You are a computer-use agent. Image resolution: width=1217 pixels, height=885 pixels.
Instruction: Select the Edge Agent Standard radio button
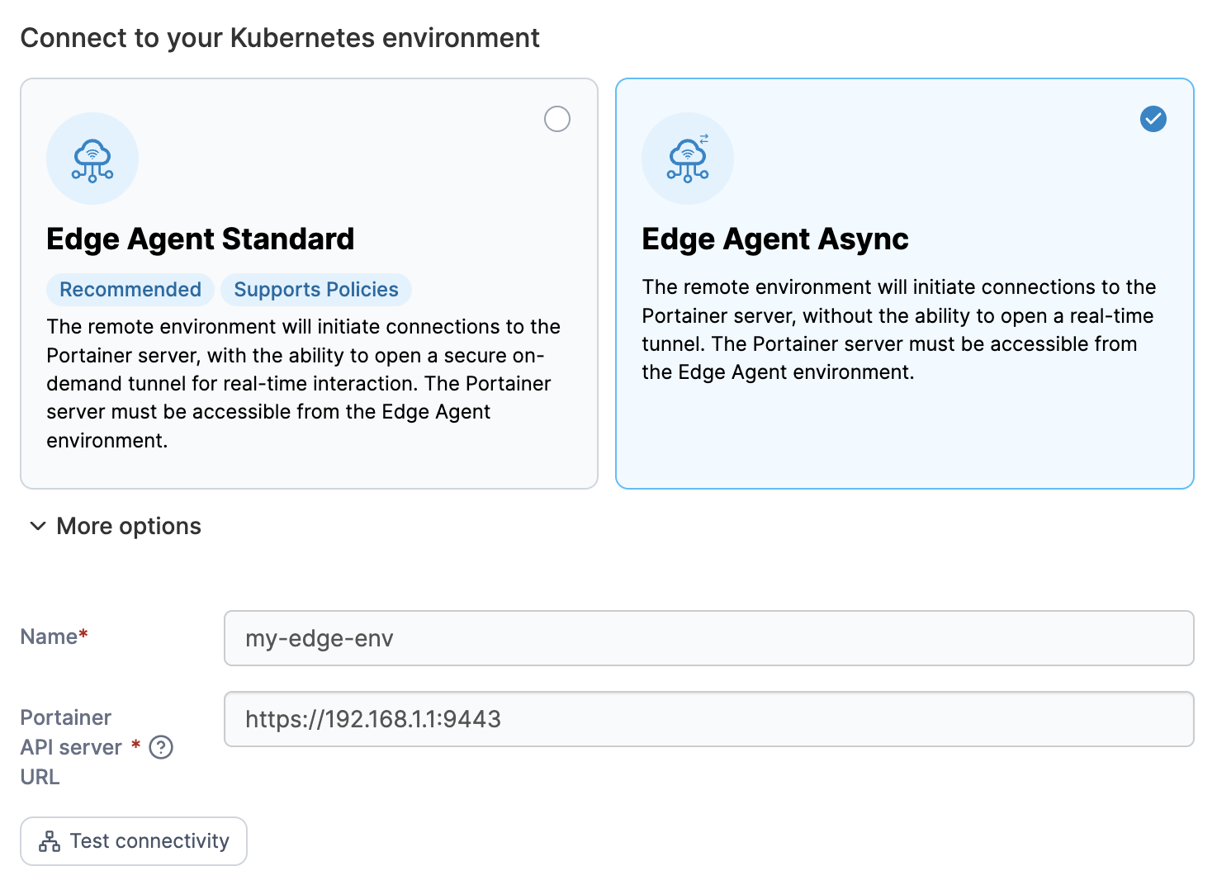[x=557, y=119]
